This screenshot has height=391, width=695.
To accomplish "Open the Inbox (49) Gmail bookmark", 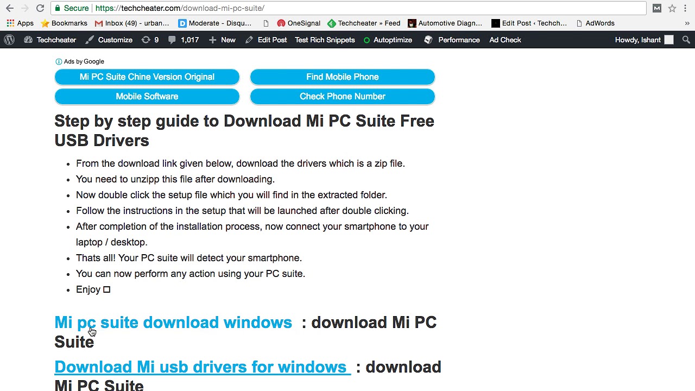I will [x=132, y=23].
